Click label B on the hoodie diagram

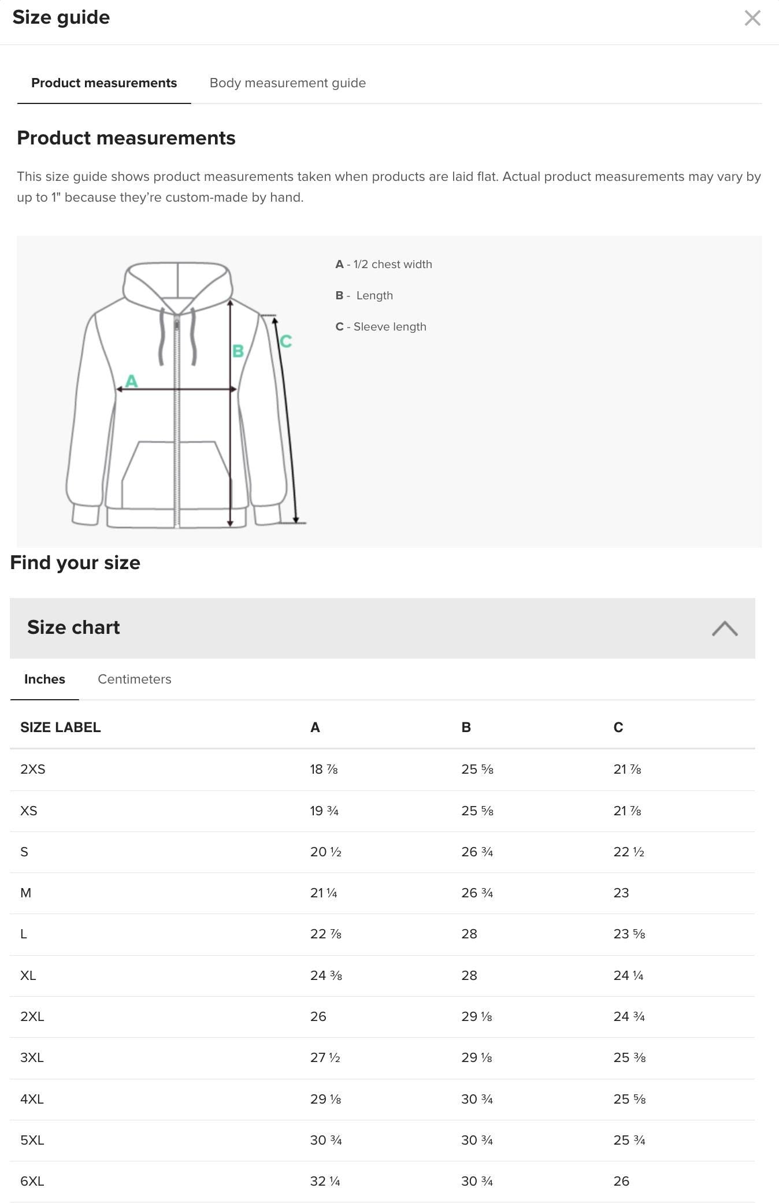click(x=237, y=350)
